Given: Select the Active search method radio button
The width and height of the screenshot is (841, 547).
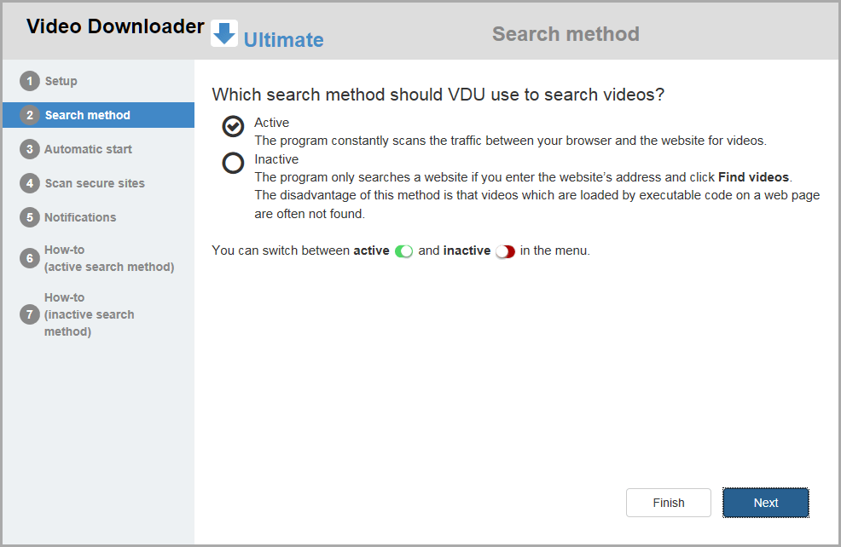Looking at the screenshot, I should point(233,126).
